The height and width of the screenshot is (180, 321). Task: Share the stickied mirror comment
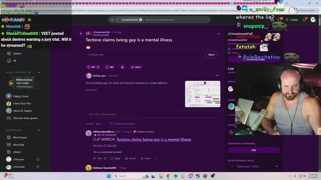click(x=145, y=158)
